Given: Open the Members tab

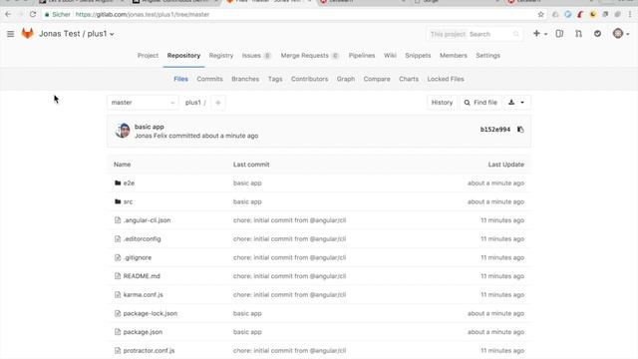Looking at the screenshot, I should click(x=454, y=56).
